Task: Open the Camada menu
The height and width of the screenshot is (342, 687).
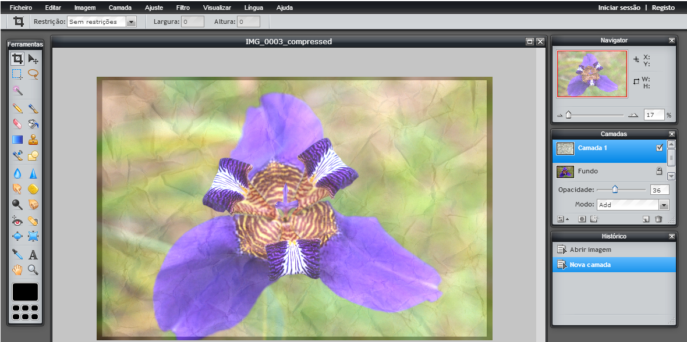Action: (120, 8)
